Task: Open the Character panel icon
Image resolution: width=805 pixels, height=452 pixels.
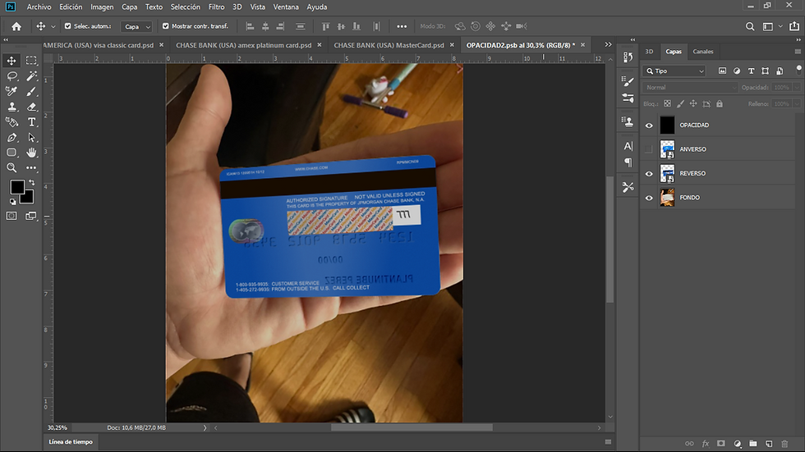Action: pos(628,147)
